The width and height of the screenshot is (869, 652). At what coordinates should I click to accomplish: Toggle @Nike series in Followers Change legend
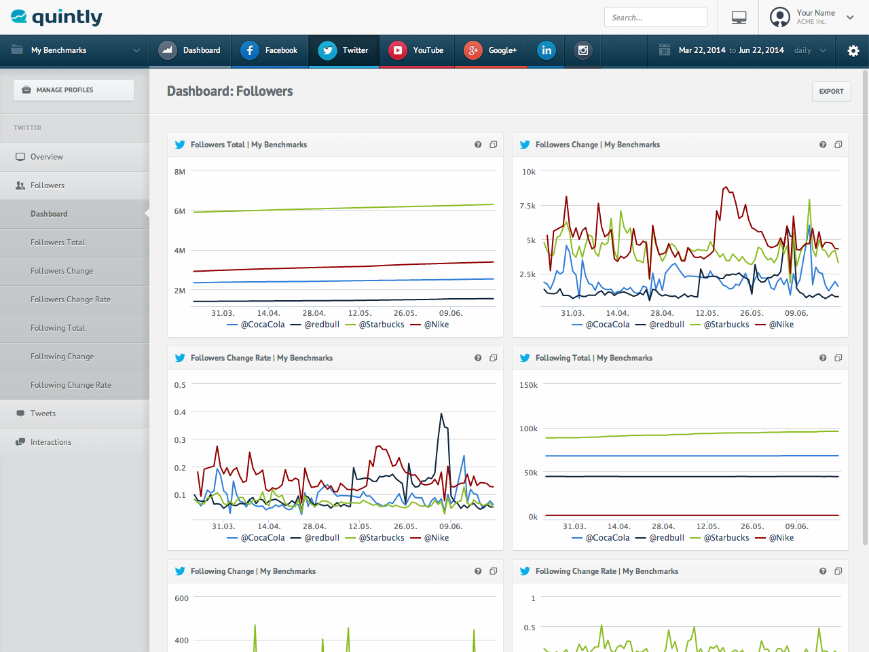(775, 325)
